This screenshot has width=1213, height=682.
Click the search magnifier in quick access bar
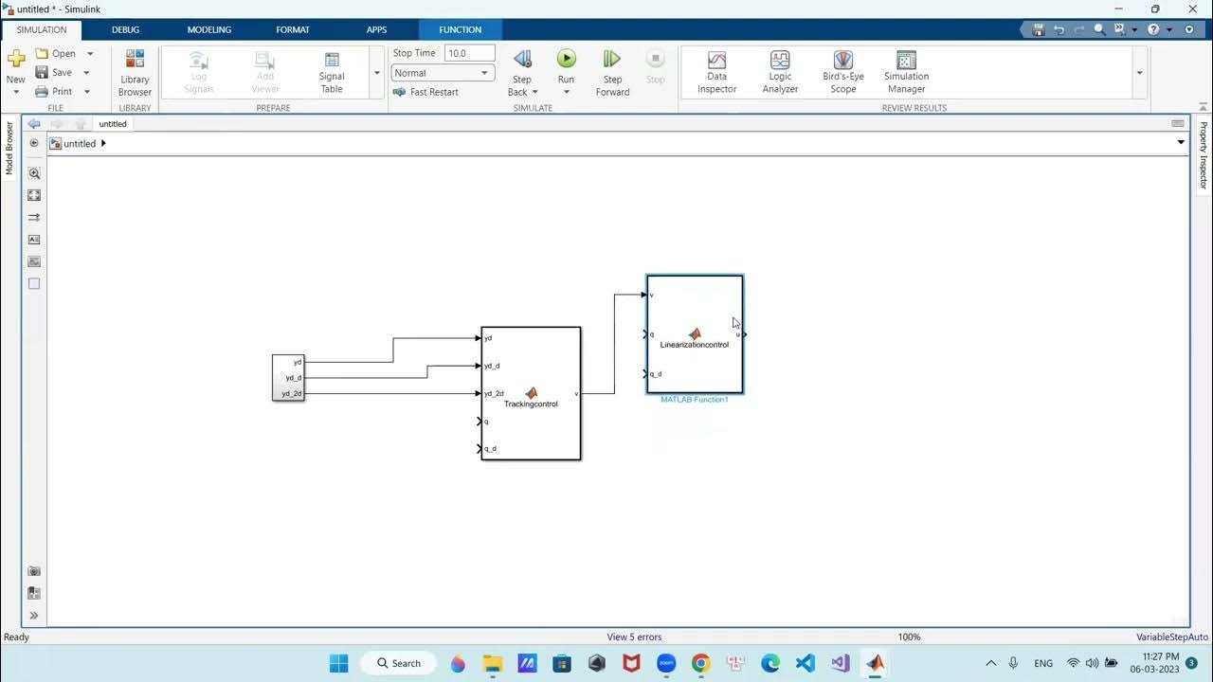click(1099, 29)
